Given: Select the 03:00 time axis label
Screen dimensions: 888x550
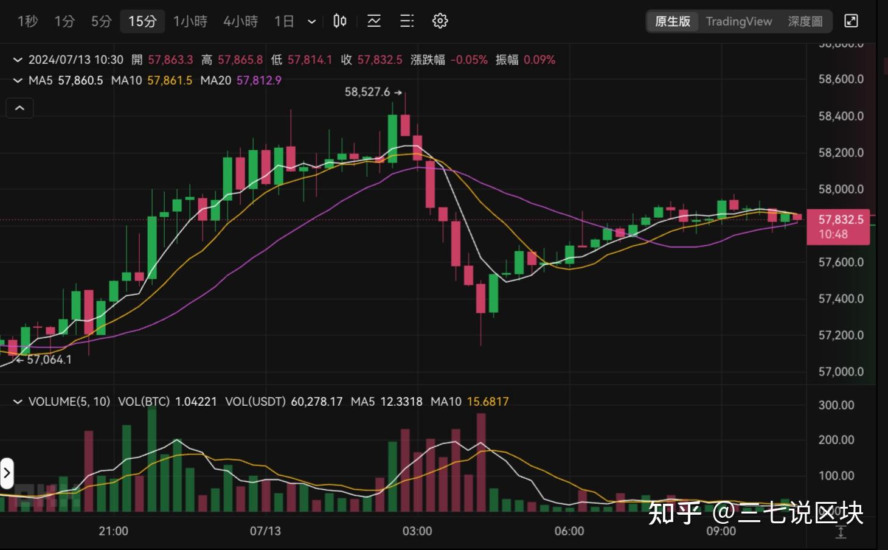Looking at the screenshot, I should (417, 531).
